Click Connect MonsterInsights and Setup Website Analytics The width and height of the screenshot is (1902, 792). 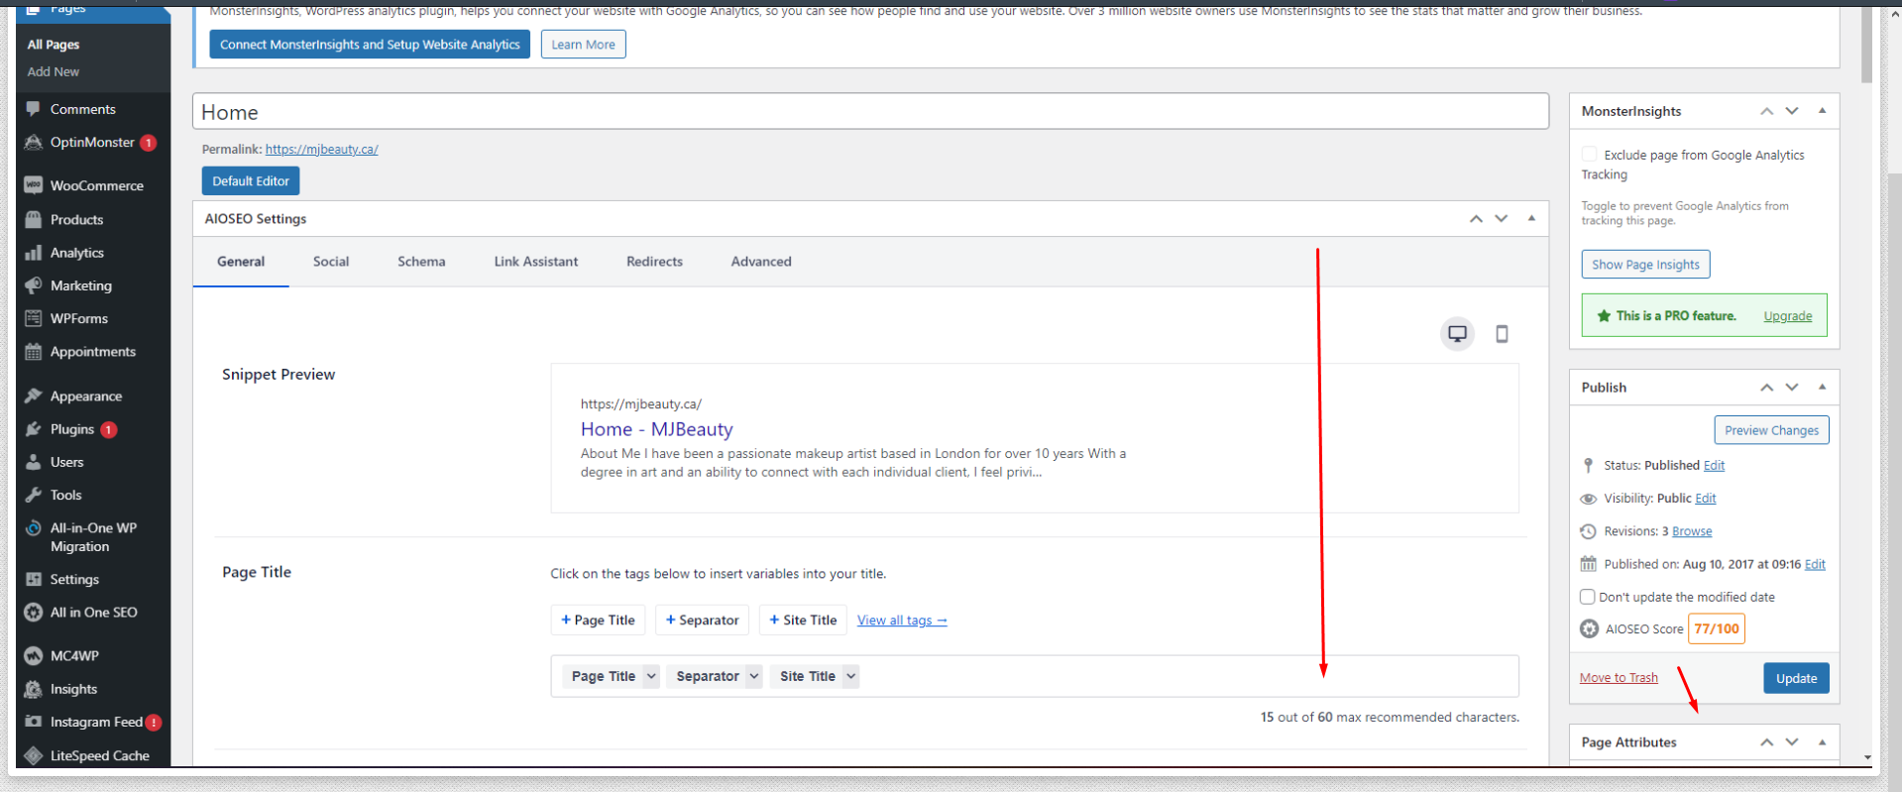point(370,45)
